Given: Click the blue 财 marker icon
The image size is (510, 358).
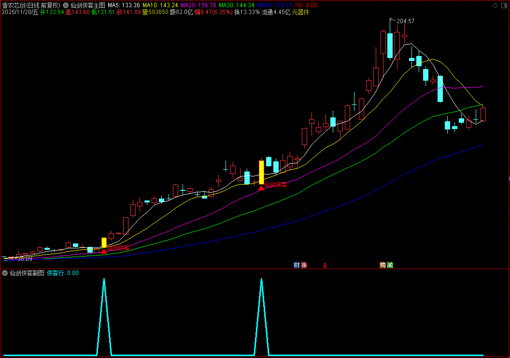Looking at the screenshot, I should coord(297,265).
